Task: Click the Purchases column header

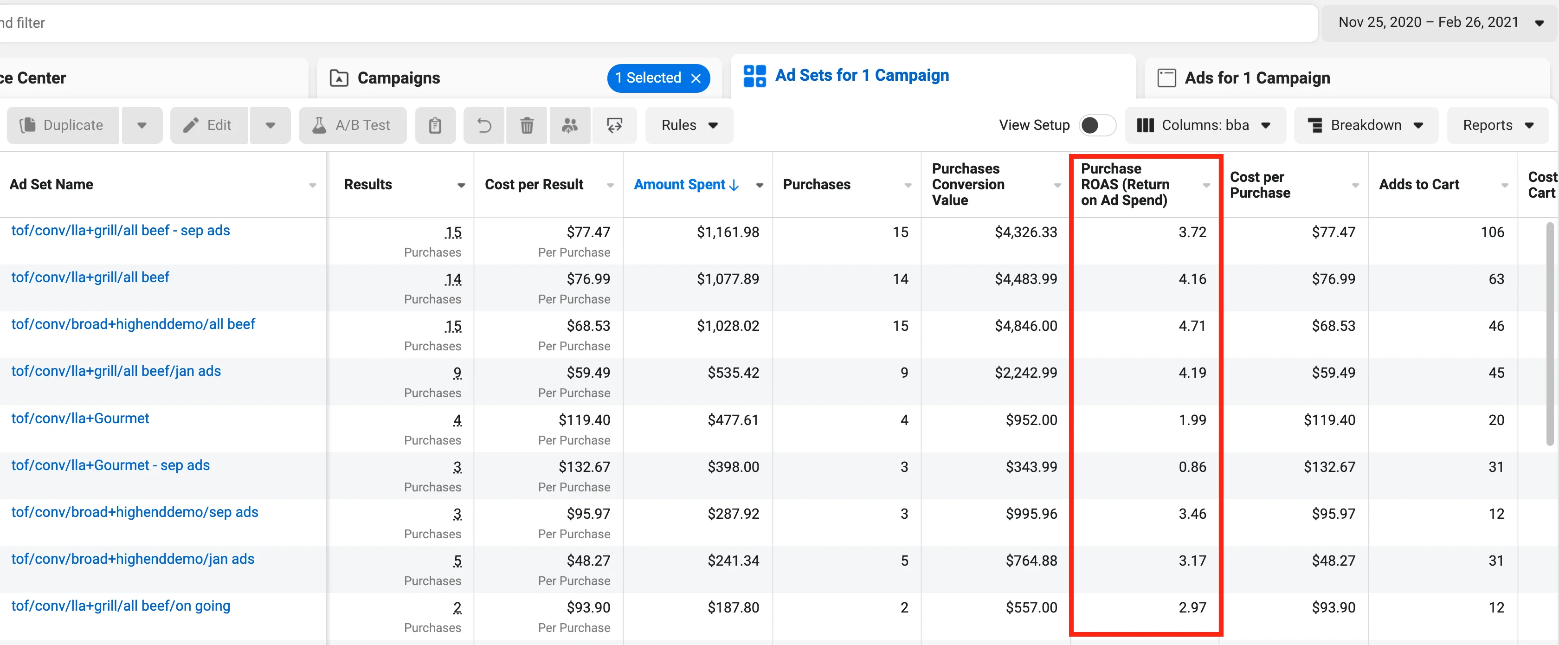Action: 817,185
